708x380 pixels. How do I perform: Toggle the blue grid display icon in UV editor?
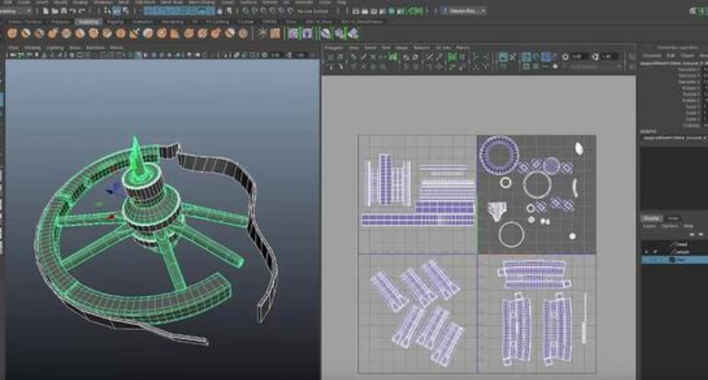[x=546, y=57]
